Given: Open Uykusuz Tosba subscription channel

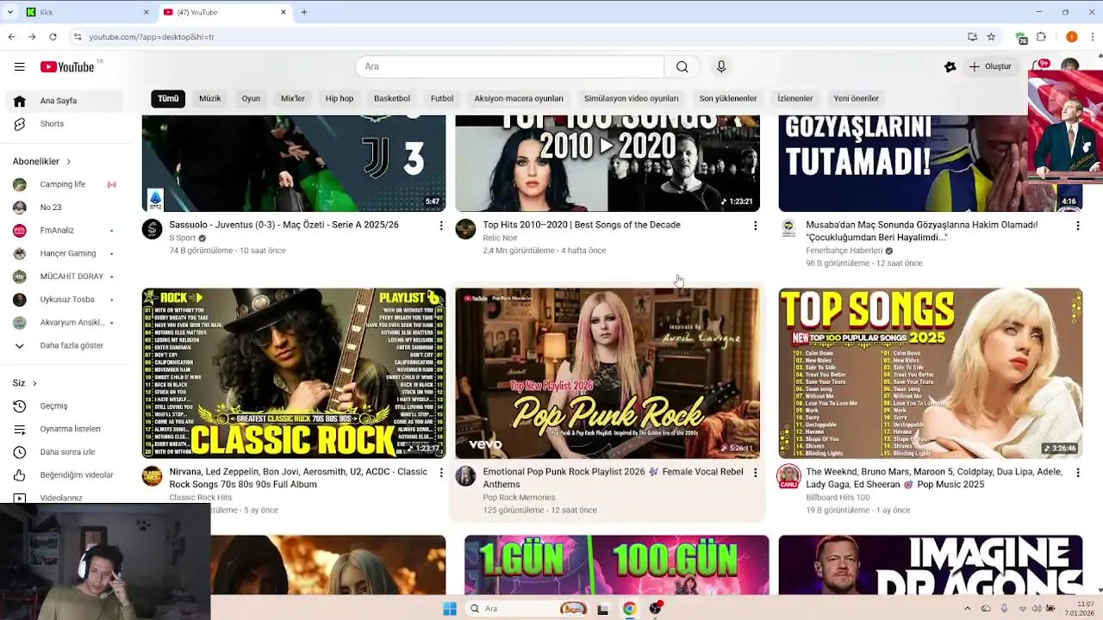Looking at the screenshot, I should click(x=67, y=300).
